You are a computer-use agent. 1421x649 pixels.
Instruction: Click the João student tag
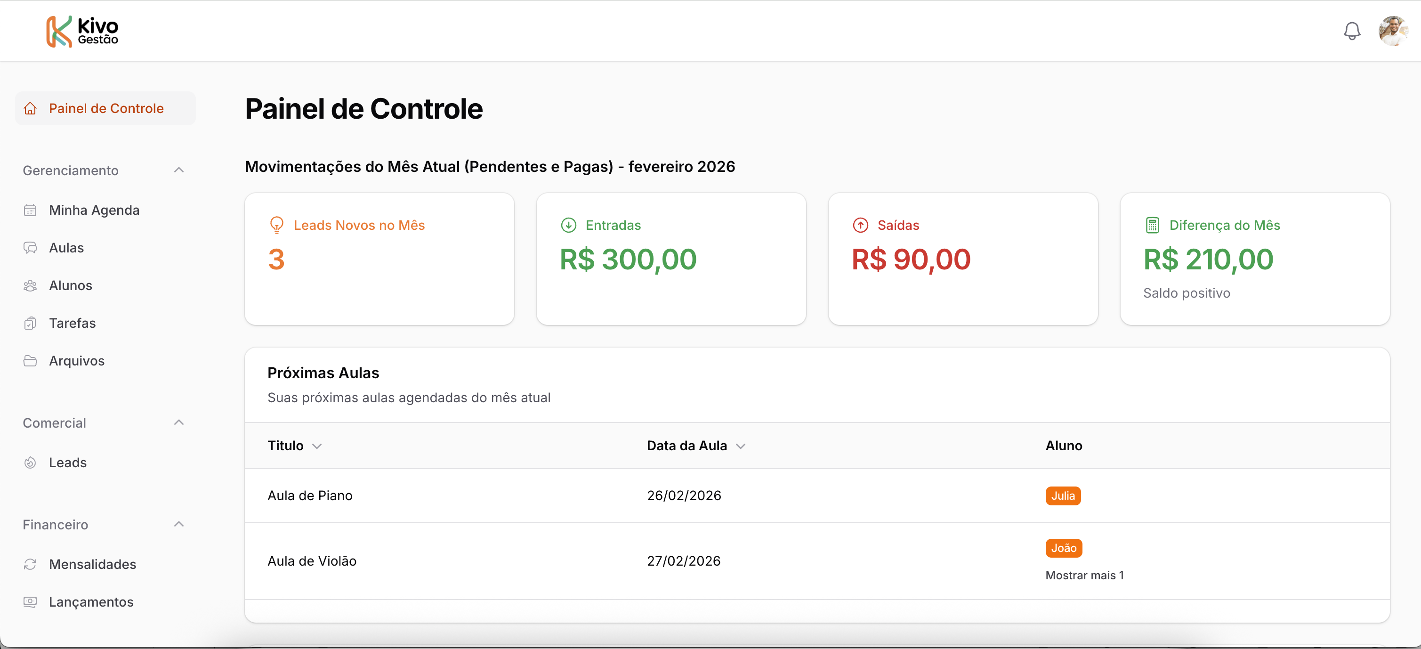pos(1063,548)
